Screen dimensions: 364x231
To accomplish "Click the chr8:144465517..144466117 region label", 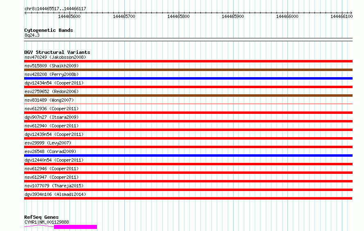I will (55, 9).
